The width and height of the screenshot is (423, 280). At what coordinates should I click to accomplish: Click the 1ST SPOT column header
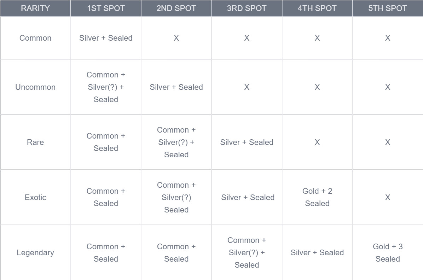[106, 8]
